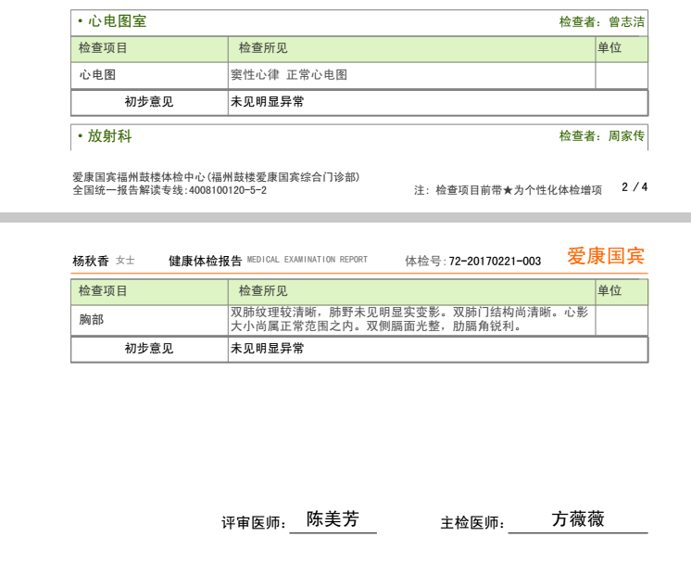Viewport: 691px width, 588px height.
Task: Click the 放射科 section heading
Action: (x=109, y=135)
